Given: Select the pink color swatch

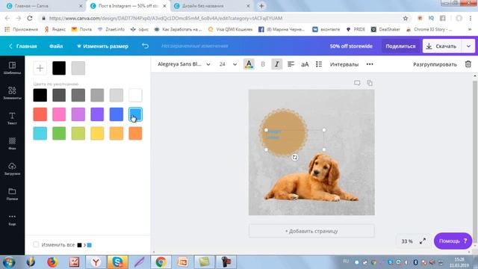Looking at the screenshot, I should click(x=59, y=114).
